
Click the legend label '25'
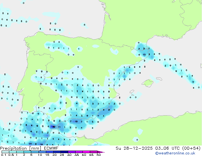click(62, 155)
